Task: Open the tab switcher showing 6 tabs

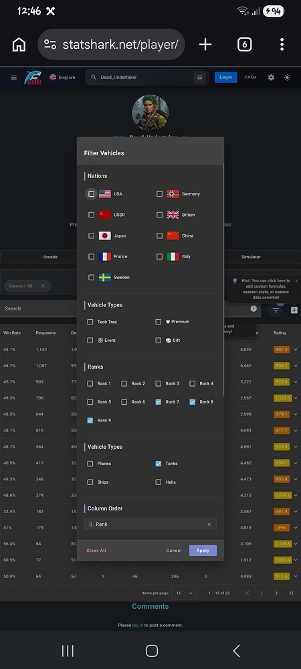Action: (244, 44)
